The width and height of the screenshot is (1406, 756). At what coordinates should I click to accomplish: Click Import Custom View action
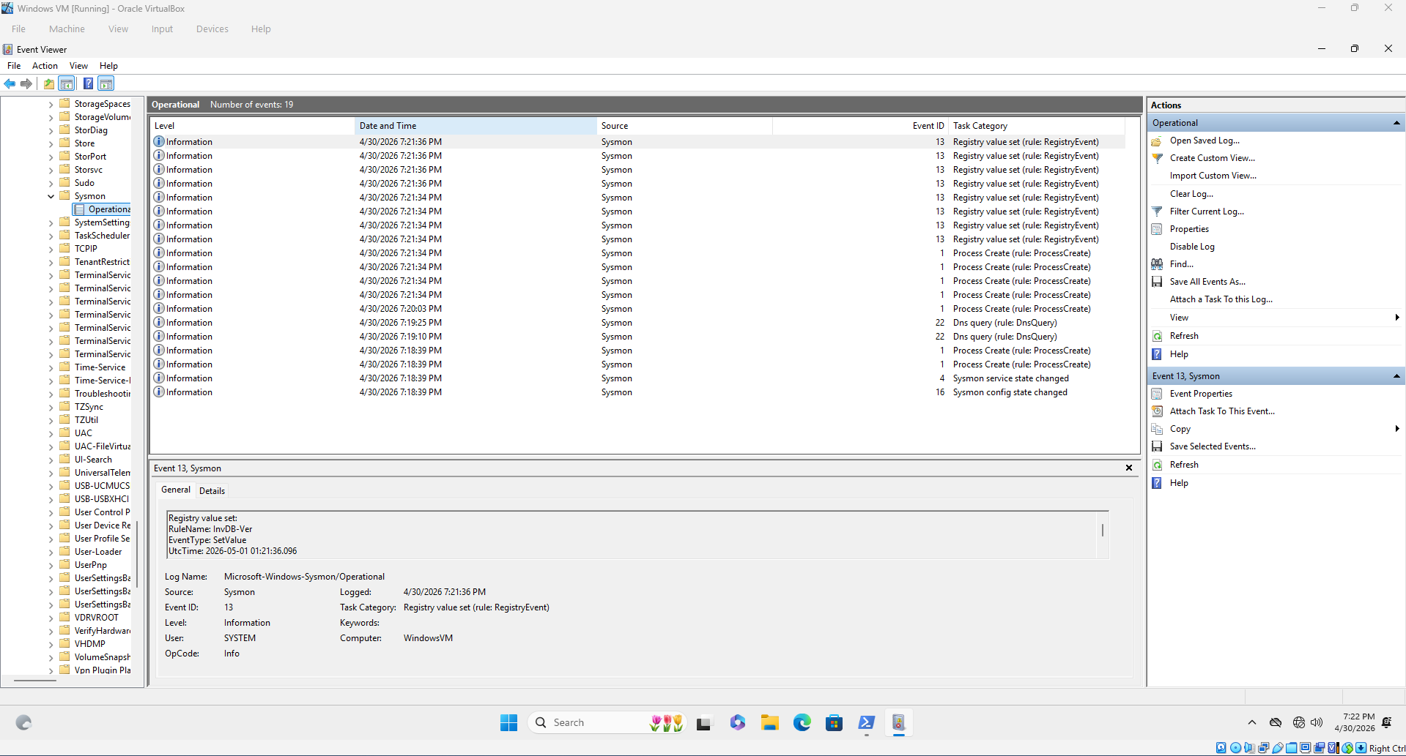(1213, 176)
